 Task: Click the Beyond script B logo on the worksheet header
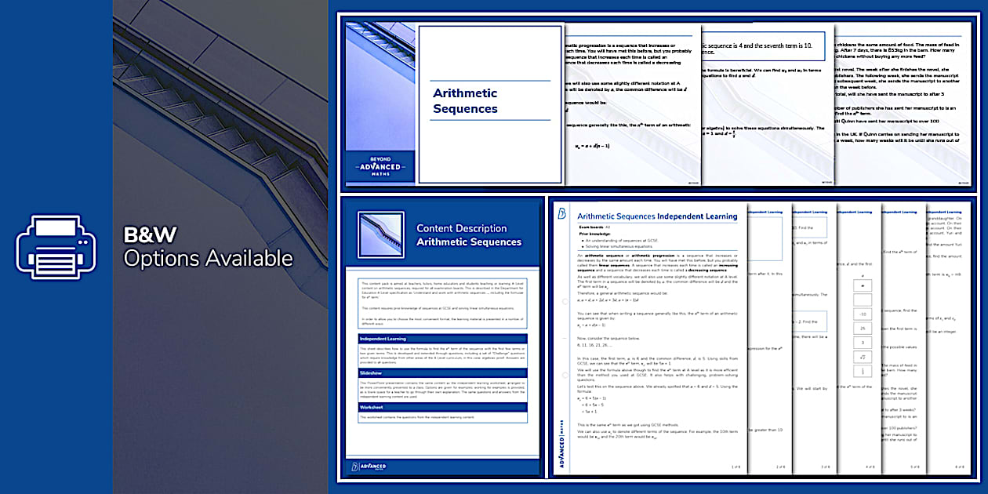561,212
